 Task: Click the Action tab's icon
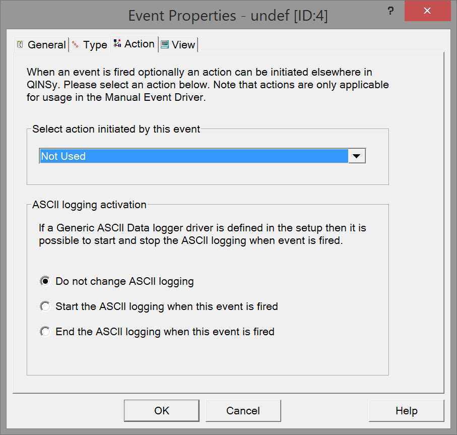click(x=117, y=43)
